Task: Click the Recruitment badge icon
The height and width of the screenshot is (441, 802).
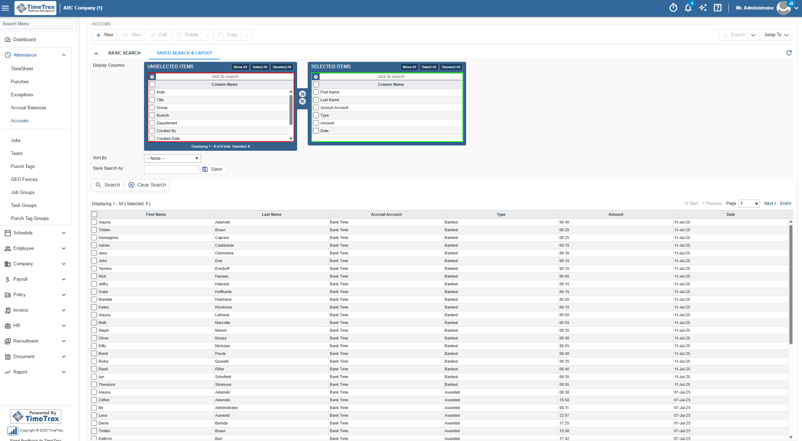Action: coord(8,341)
